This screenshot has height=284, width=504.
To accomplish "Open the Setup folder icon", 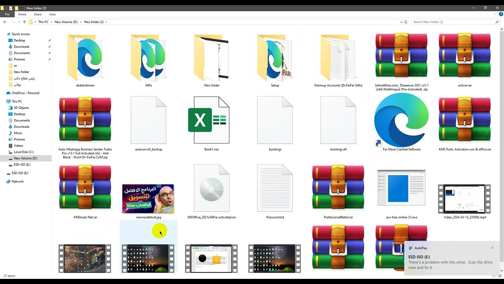I will pos(275,58).
